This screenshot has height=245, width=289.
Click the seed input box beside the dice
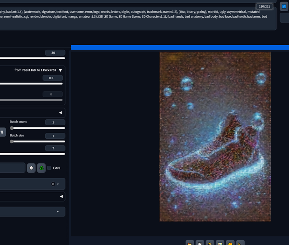point(13,168)
